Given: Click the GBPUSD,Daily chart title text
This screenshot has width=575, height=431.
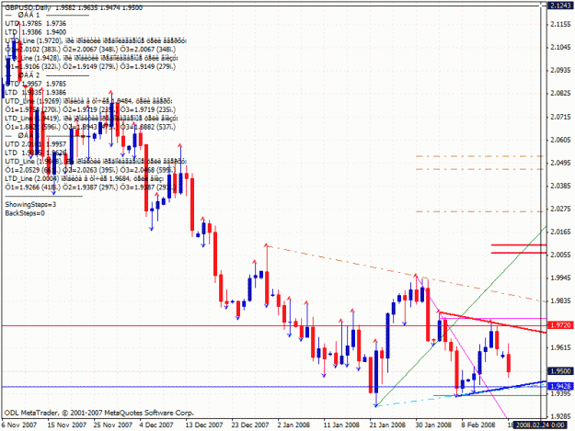Looking at the screenshot, I should (28, 7).
